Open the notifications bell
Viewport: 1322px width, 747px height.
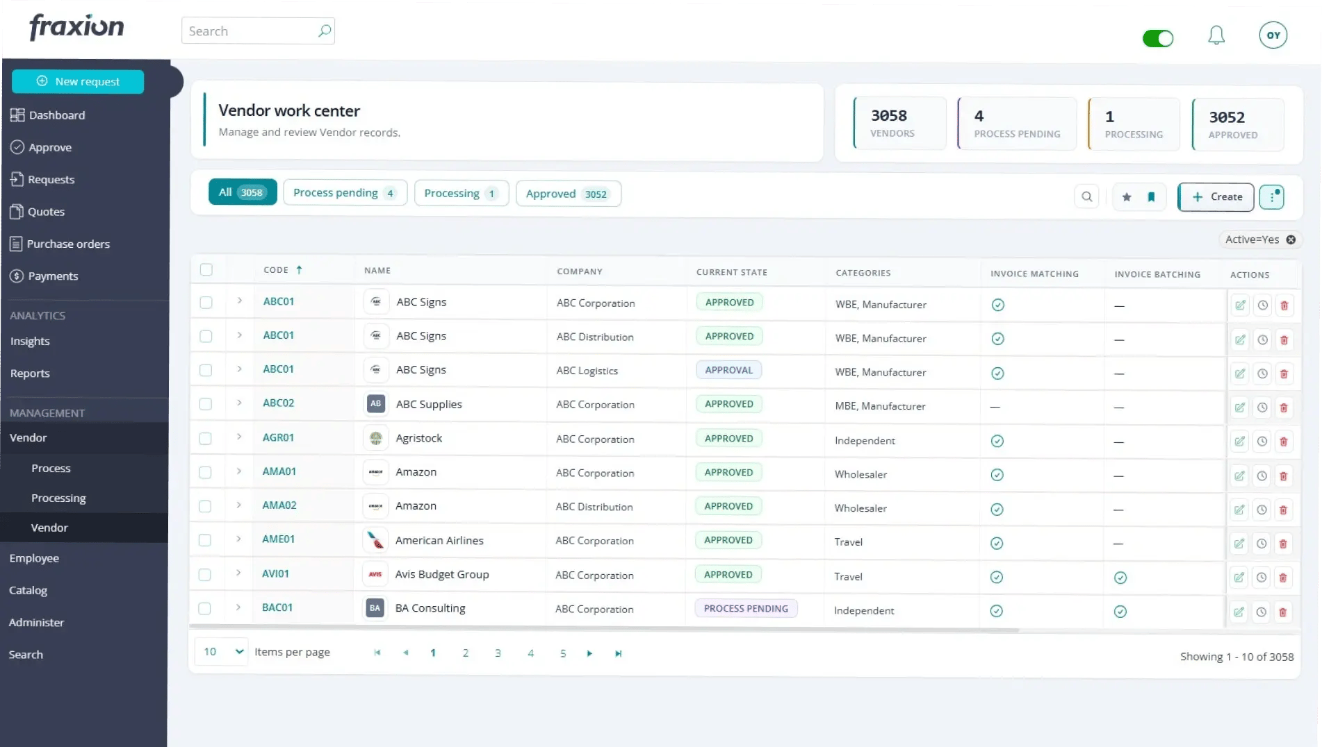pos(1216,35)
